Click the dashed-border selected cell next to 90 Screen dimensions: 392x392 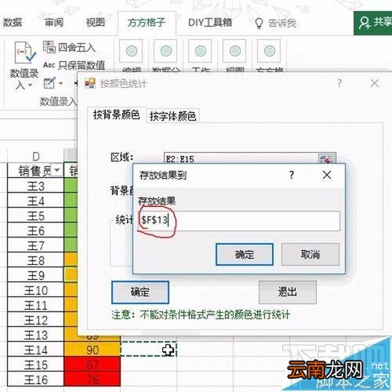tap(148, 349)
